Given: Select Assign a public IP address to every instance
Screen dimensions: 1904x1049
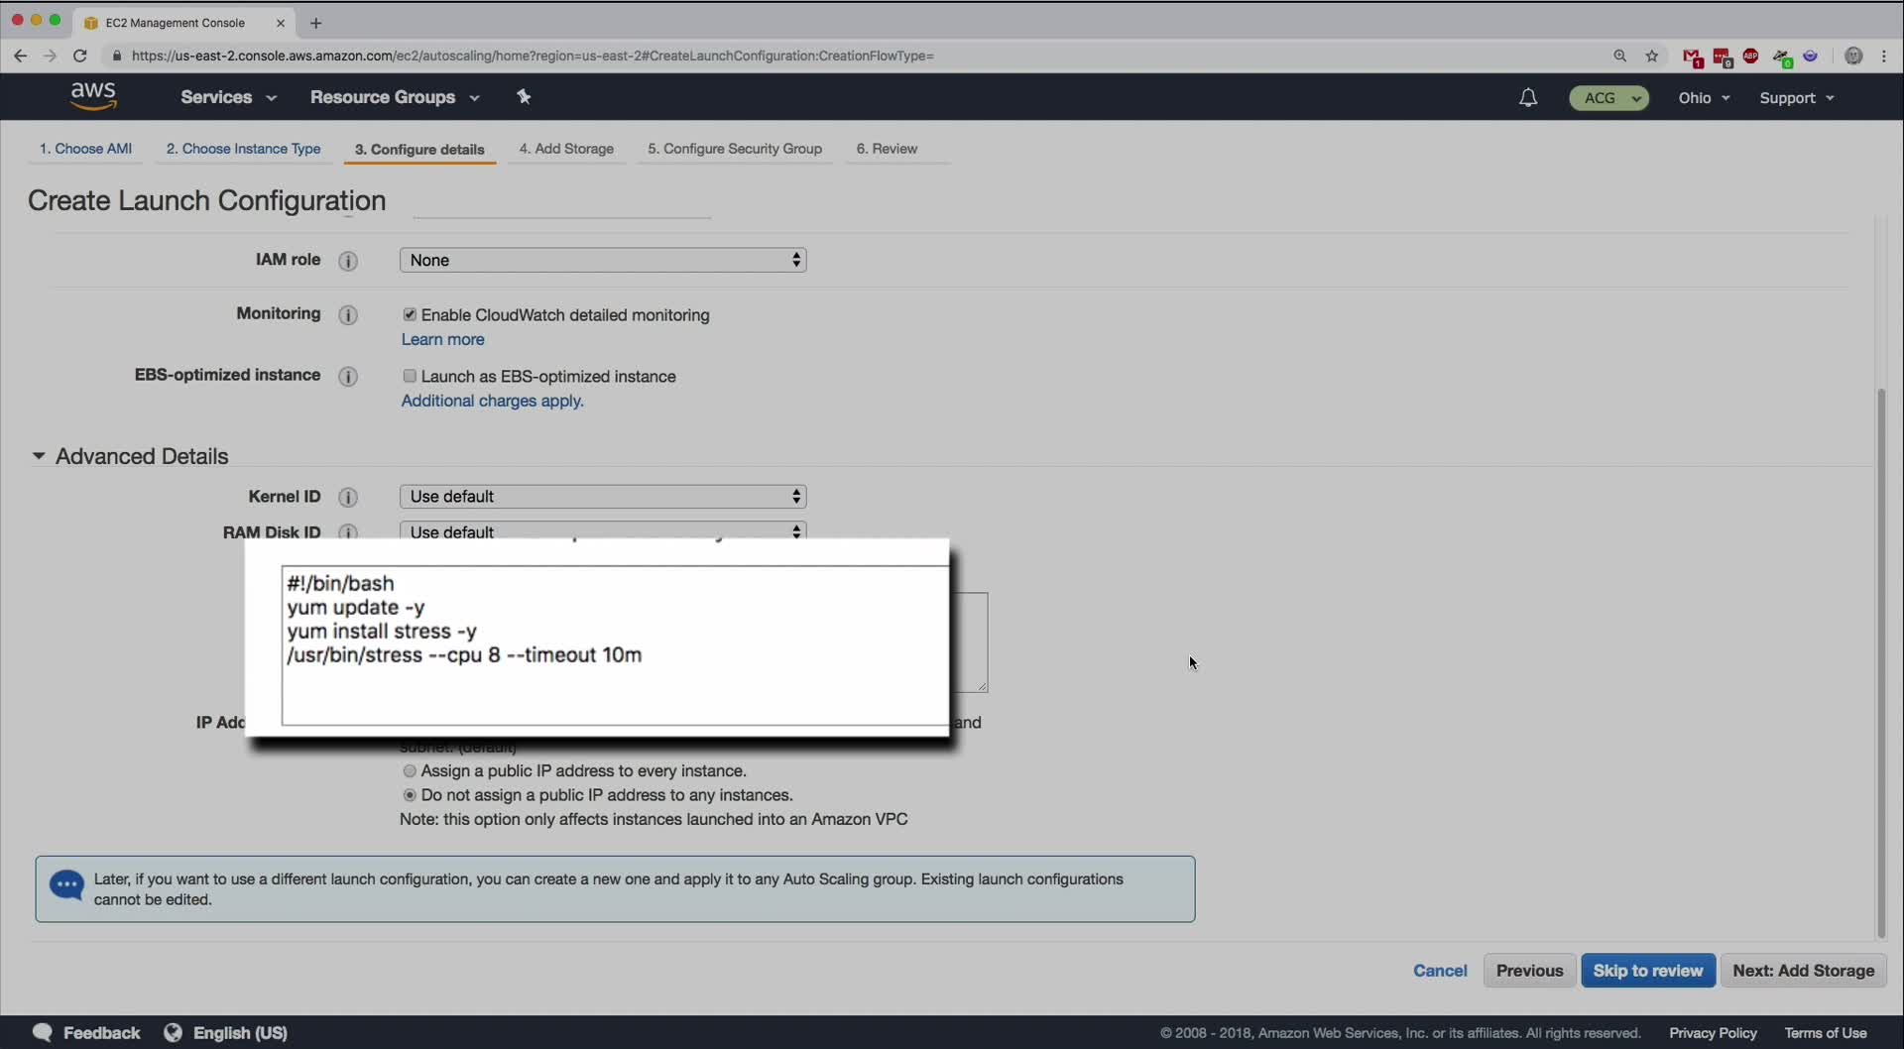Looking at the screenshot, I should click(410, 771).
